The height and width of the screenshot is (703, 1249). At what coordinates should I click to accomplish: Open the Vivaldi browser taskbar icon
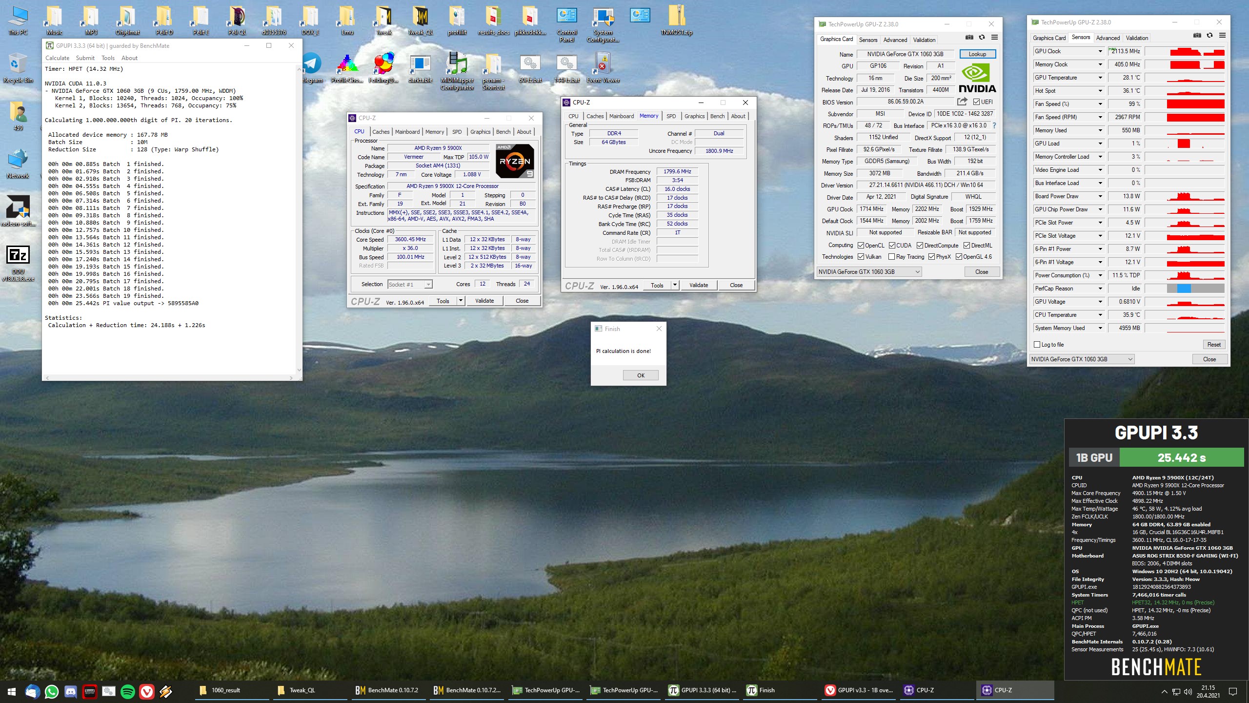tap(147, 691)
